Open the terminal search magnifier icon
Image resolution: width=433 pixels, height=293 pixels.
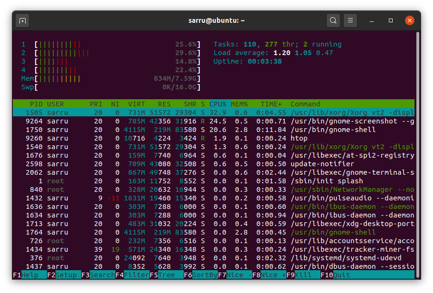pyautogui.click(x=333, y=20)
